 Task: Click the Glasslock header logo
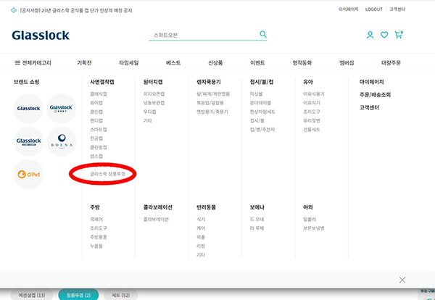click(41, 36)
